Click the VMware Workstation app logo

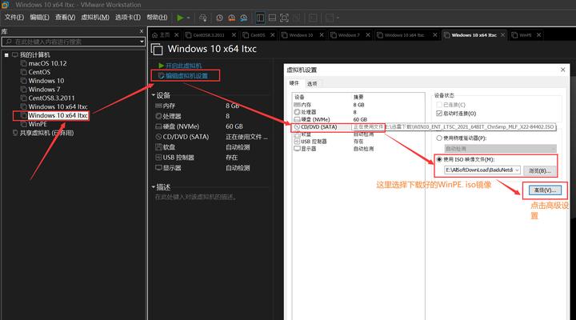point(6,5)
